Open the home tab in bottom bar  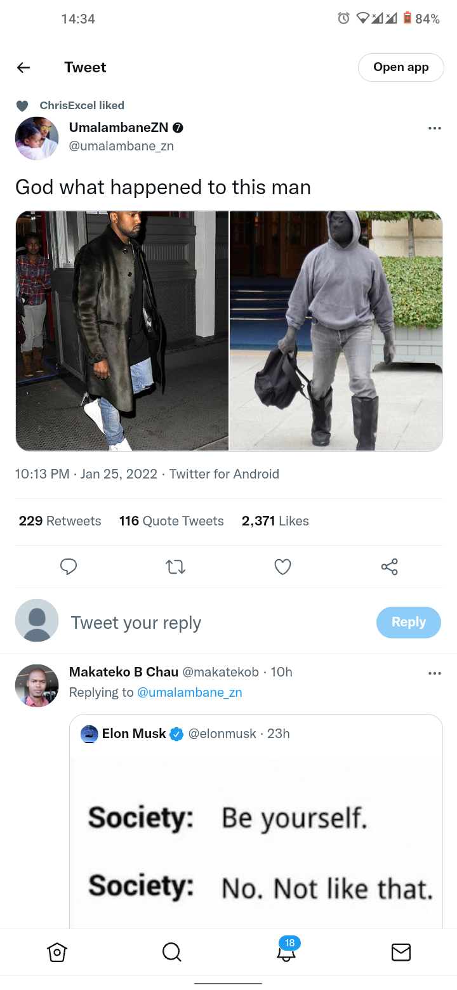click(56, 952)
